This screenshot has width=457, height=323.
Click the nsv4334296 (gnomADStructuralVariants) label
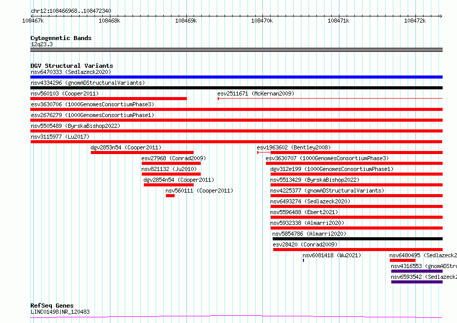88,83
